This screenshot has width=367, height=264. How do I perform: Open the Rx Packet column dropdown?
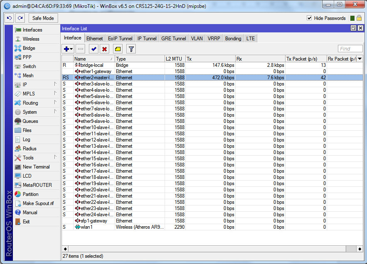pos(360,59)
